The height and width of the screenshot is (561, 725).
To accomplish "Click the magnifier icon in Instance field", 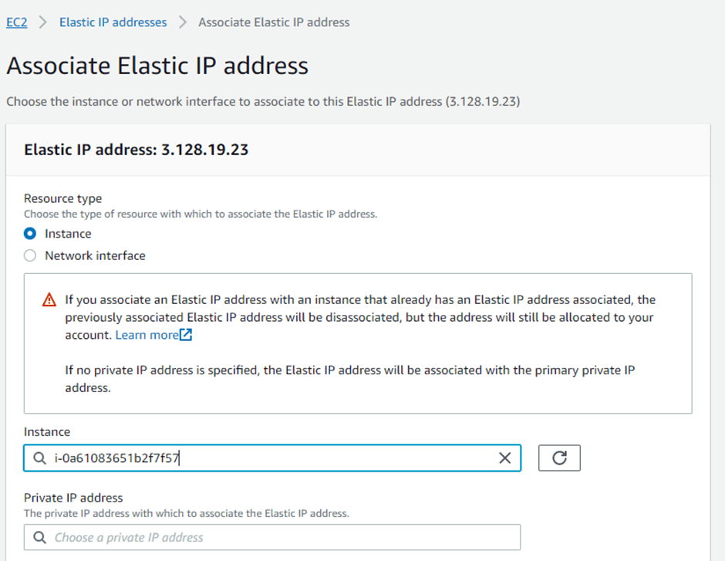I will tap(40, 458).
